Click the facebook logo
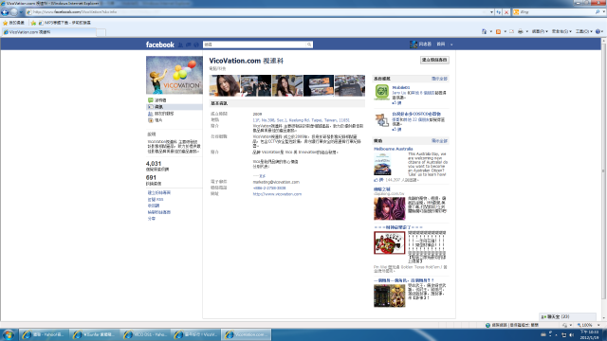This screenshot has width=607, height=341. (160, 45)
